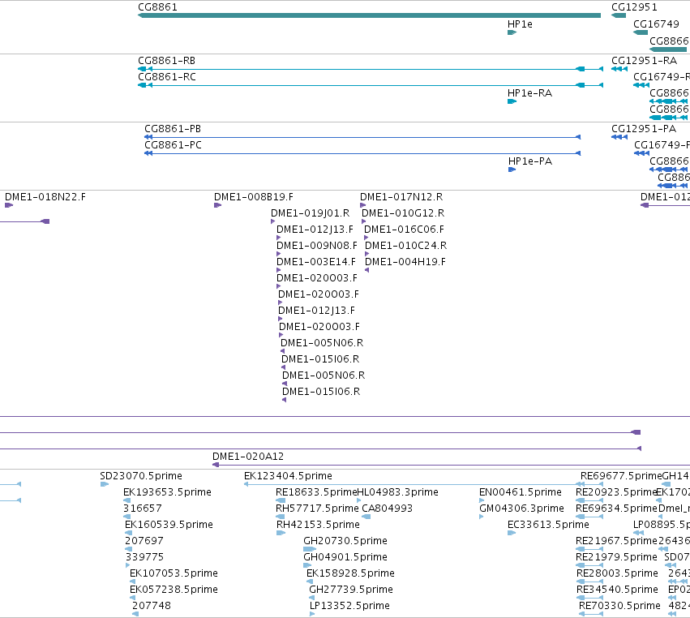
Task: Select the DME1-020A12 clone feature
Action: (451, 465)
